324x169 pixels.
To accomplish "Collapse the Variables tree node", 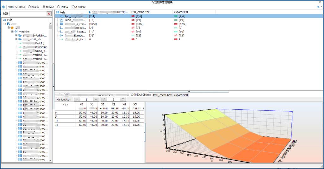I will point(12,32).
